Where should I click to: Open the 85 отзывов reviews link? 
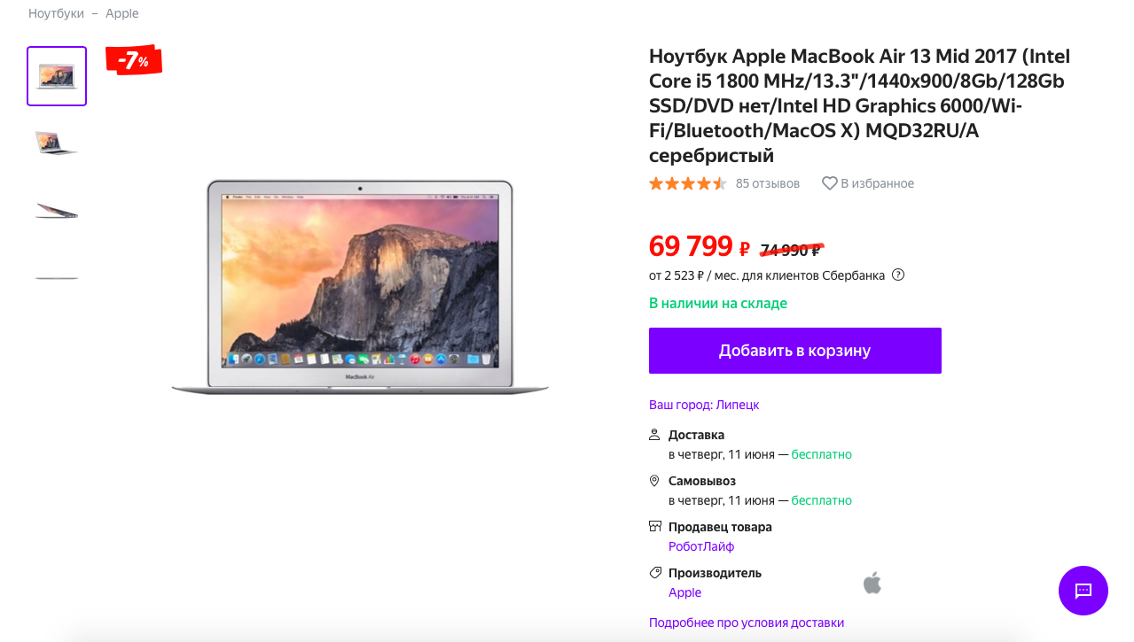click(768, 183)
